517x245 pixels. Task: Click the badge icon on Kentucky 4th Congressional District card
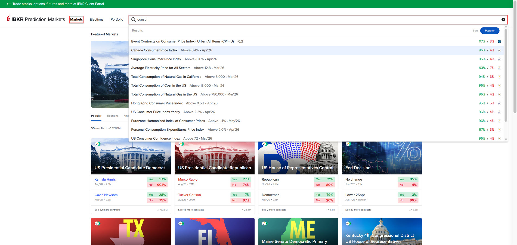[348, 224]
